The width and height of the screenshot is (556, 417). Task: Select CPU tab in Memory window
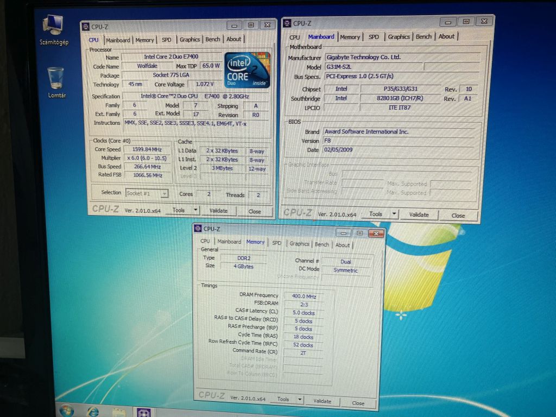click(x=205, y=241)
